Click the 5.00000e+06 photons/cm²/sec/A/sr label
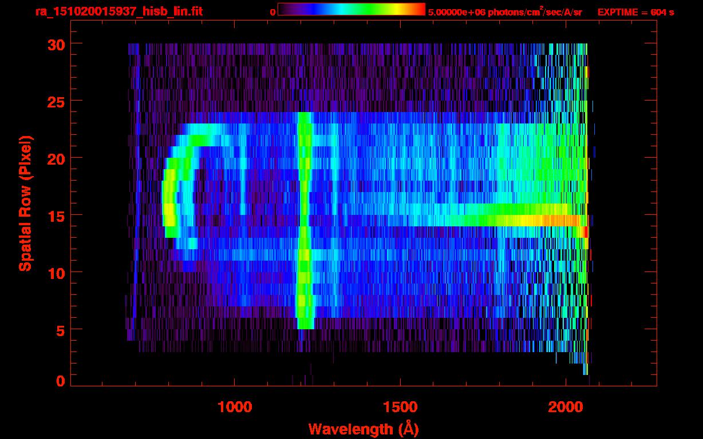703x439 pixels. [x=504, y=11]
